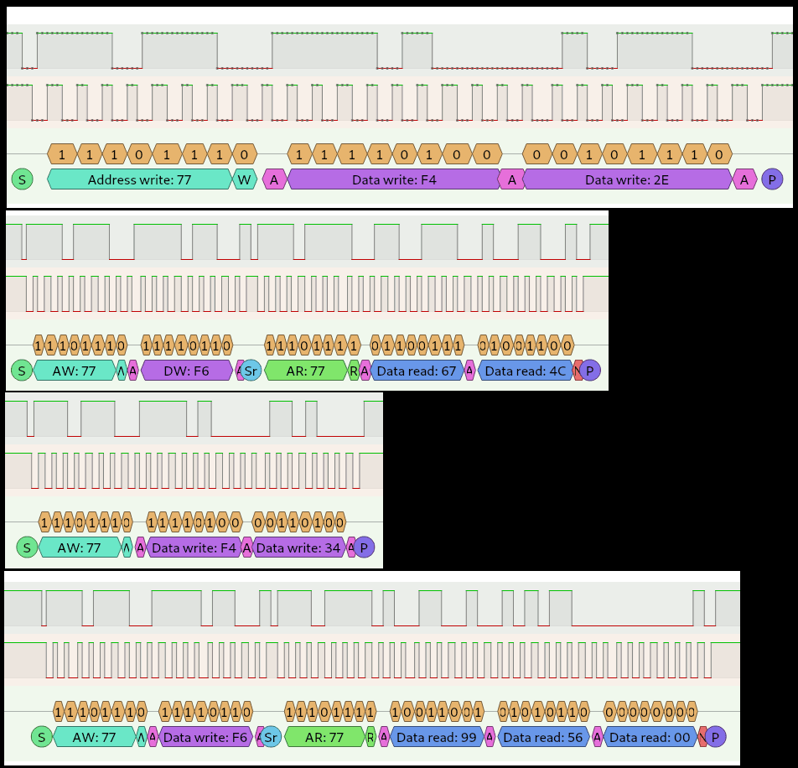This screenshot has width=798, height=768.
Task: Click the 'Data read: 99' annotation
Action: click(x=437, y=737)
